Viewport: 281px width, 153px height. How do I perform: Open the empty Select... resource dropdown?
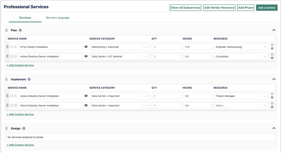pyautogui.click(x=241, y=105)
